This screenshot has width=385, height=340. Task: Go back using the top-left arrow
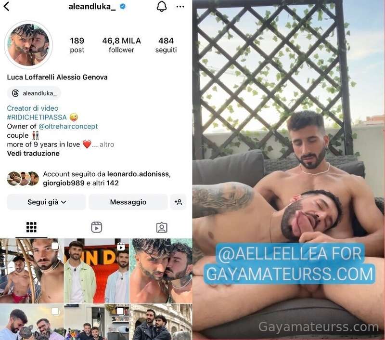[x=7, y=6]
